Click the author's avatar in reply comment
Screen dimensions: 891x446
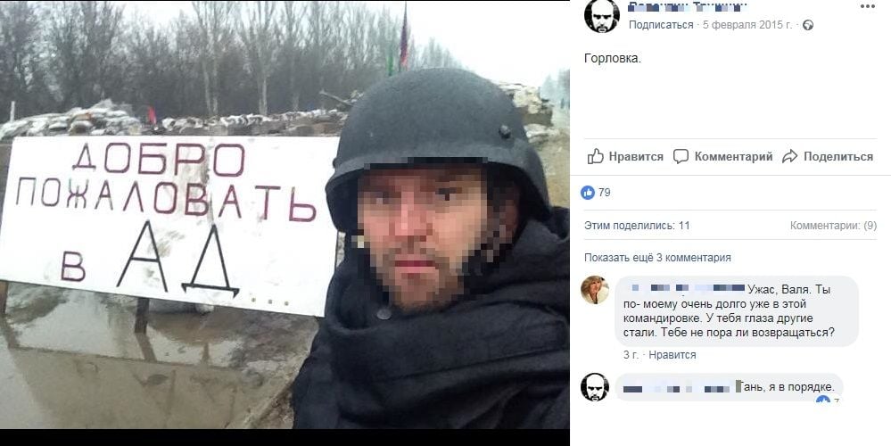click(595, 387)
